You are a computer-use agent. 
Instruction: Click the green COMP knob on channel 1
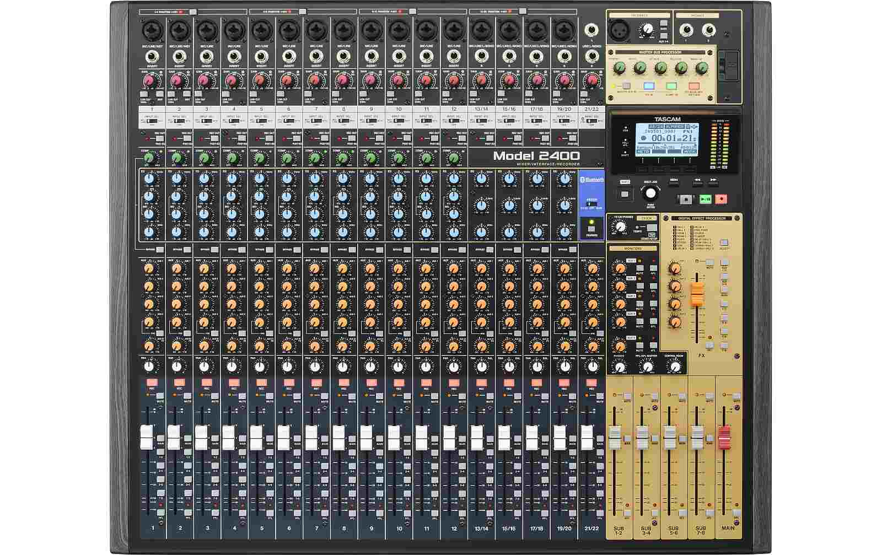[149, 158]
